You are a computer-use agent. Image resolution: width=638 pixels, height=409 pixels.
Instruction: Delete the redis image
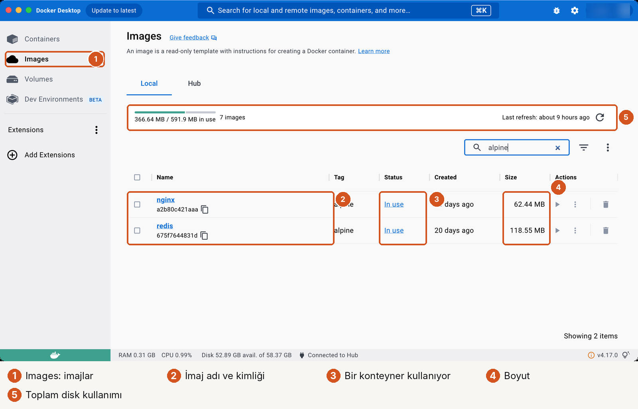(606, 231)
